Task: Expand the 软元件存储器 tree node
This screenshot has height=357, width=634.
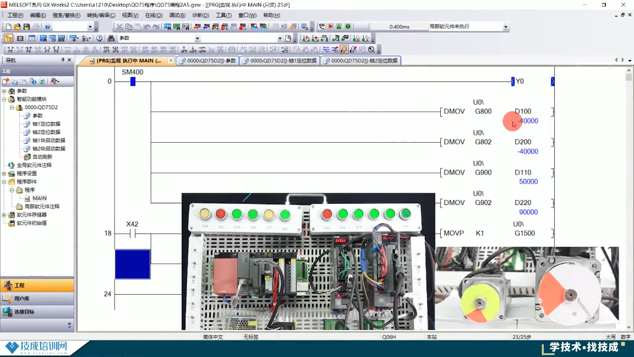Action: [x=4, y=214]
